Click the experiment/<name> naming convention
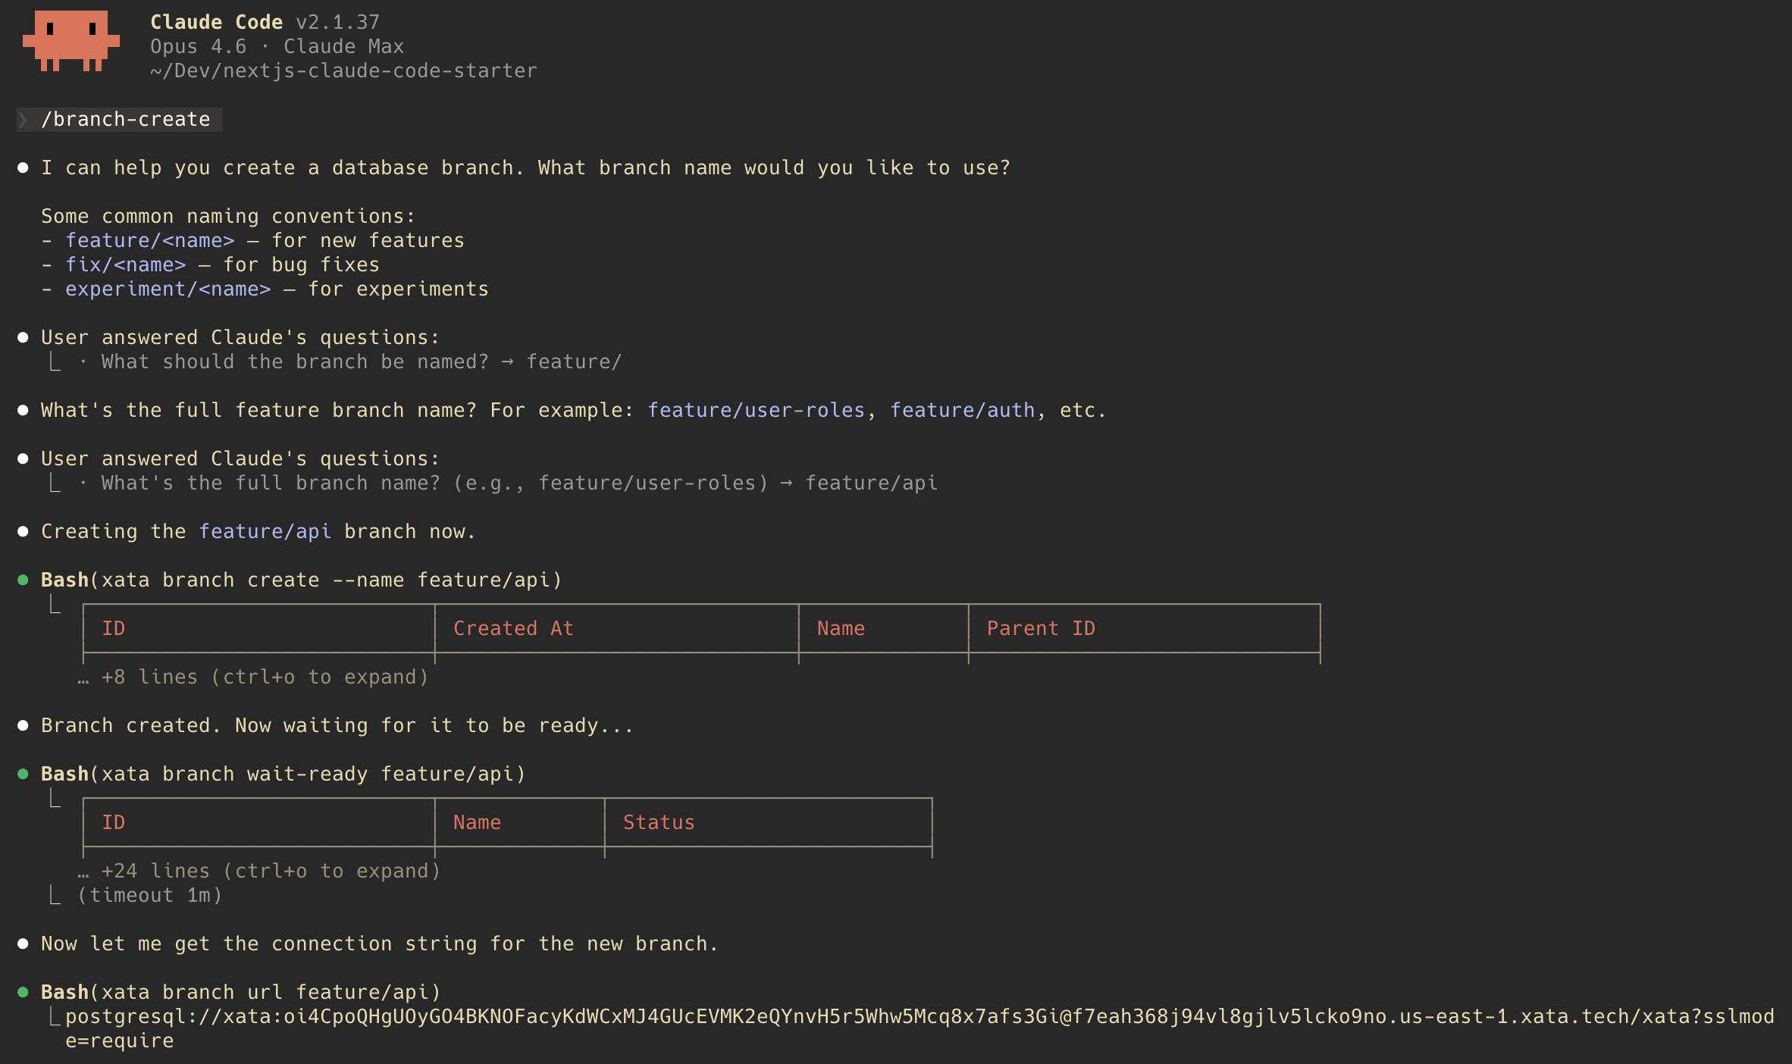This screenshot has height=1064, width=1792. point(168,289)
